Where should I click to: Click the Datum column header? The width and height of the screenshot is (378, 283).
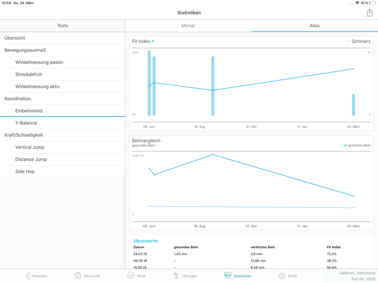tap(139, 247)
